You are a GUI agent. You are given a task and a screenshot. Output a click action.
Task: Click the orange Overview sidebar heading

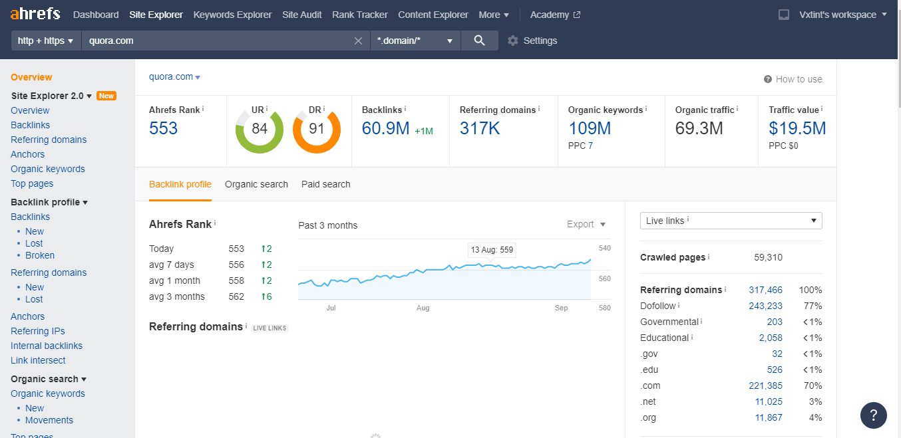click(31, 77)
